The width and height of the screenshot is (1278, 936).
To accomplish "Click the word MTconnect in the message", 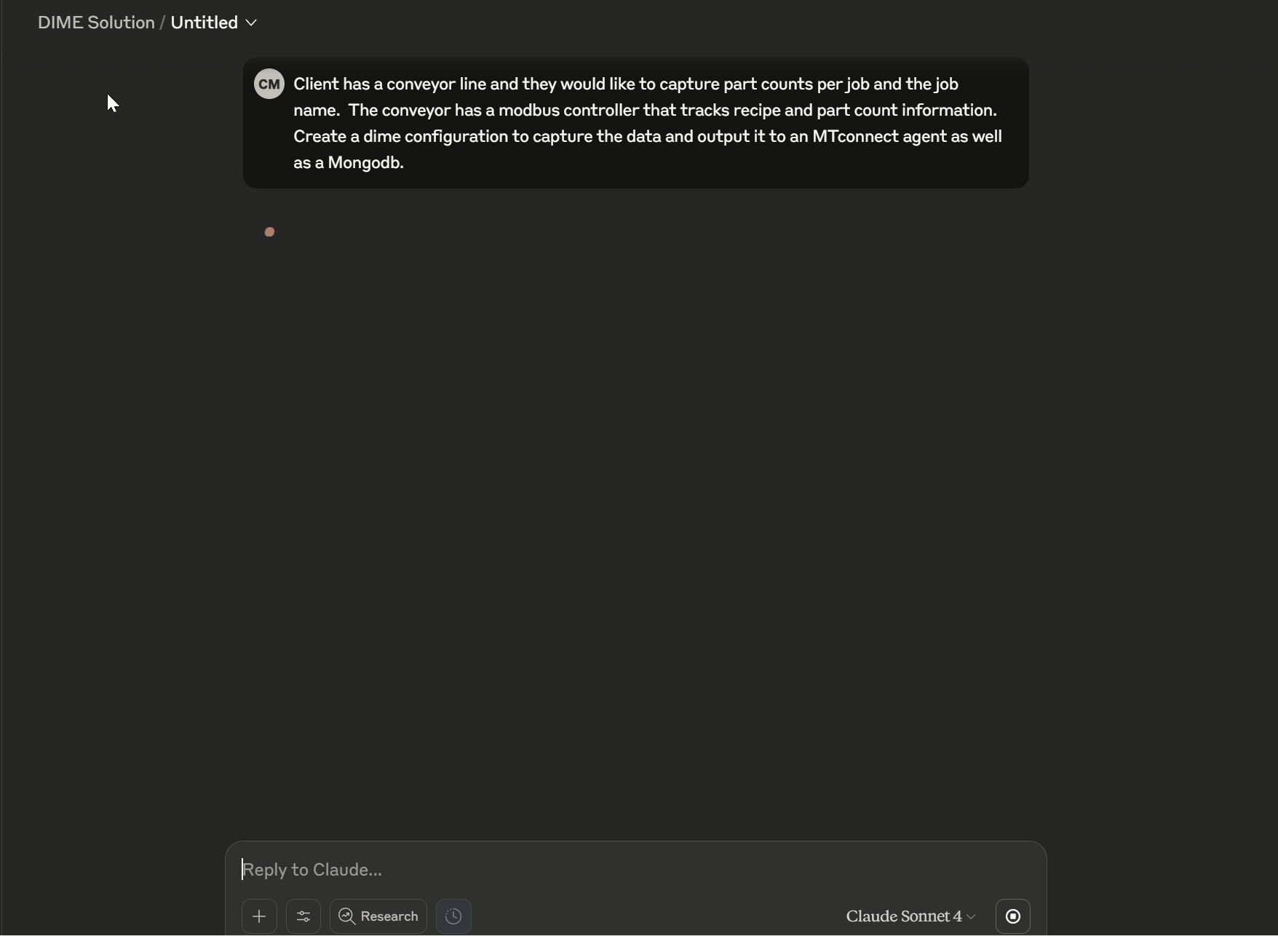I will 855,137.
